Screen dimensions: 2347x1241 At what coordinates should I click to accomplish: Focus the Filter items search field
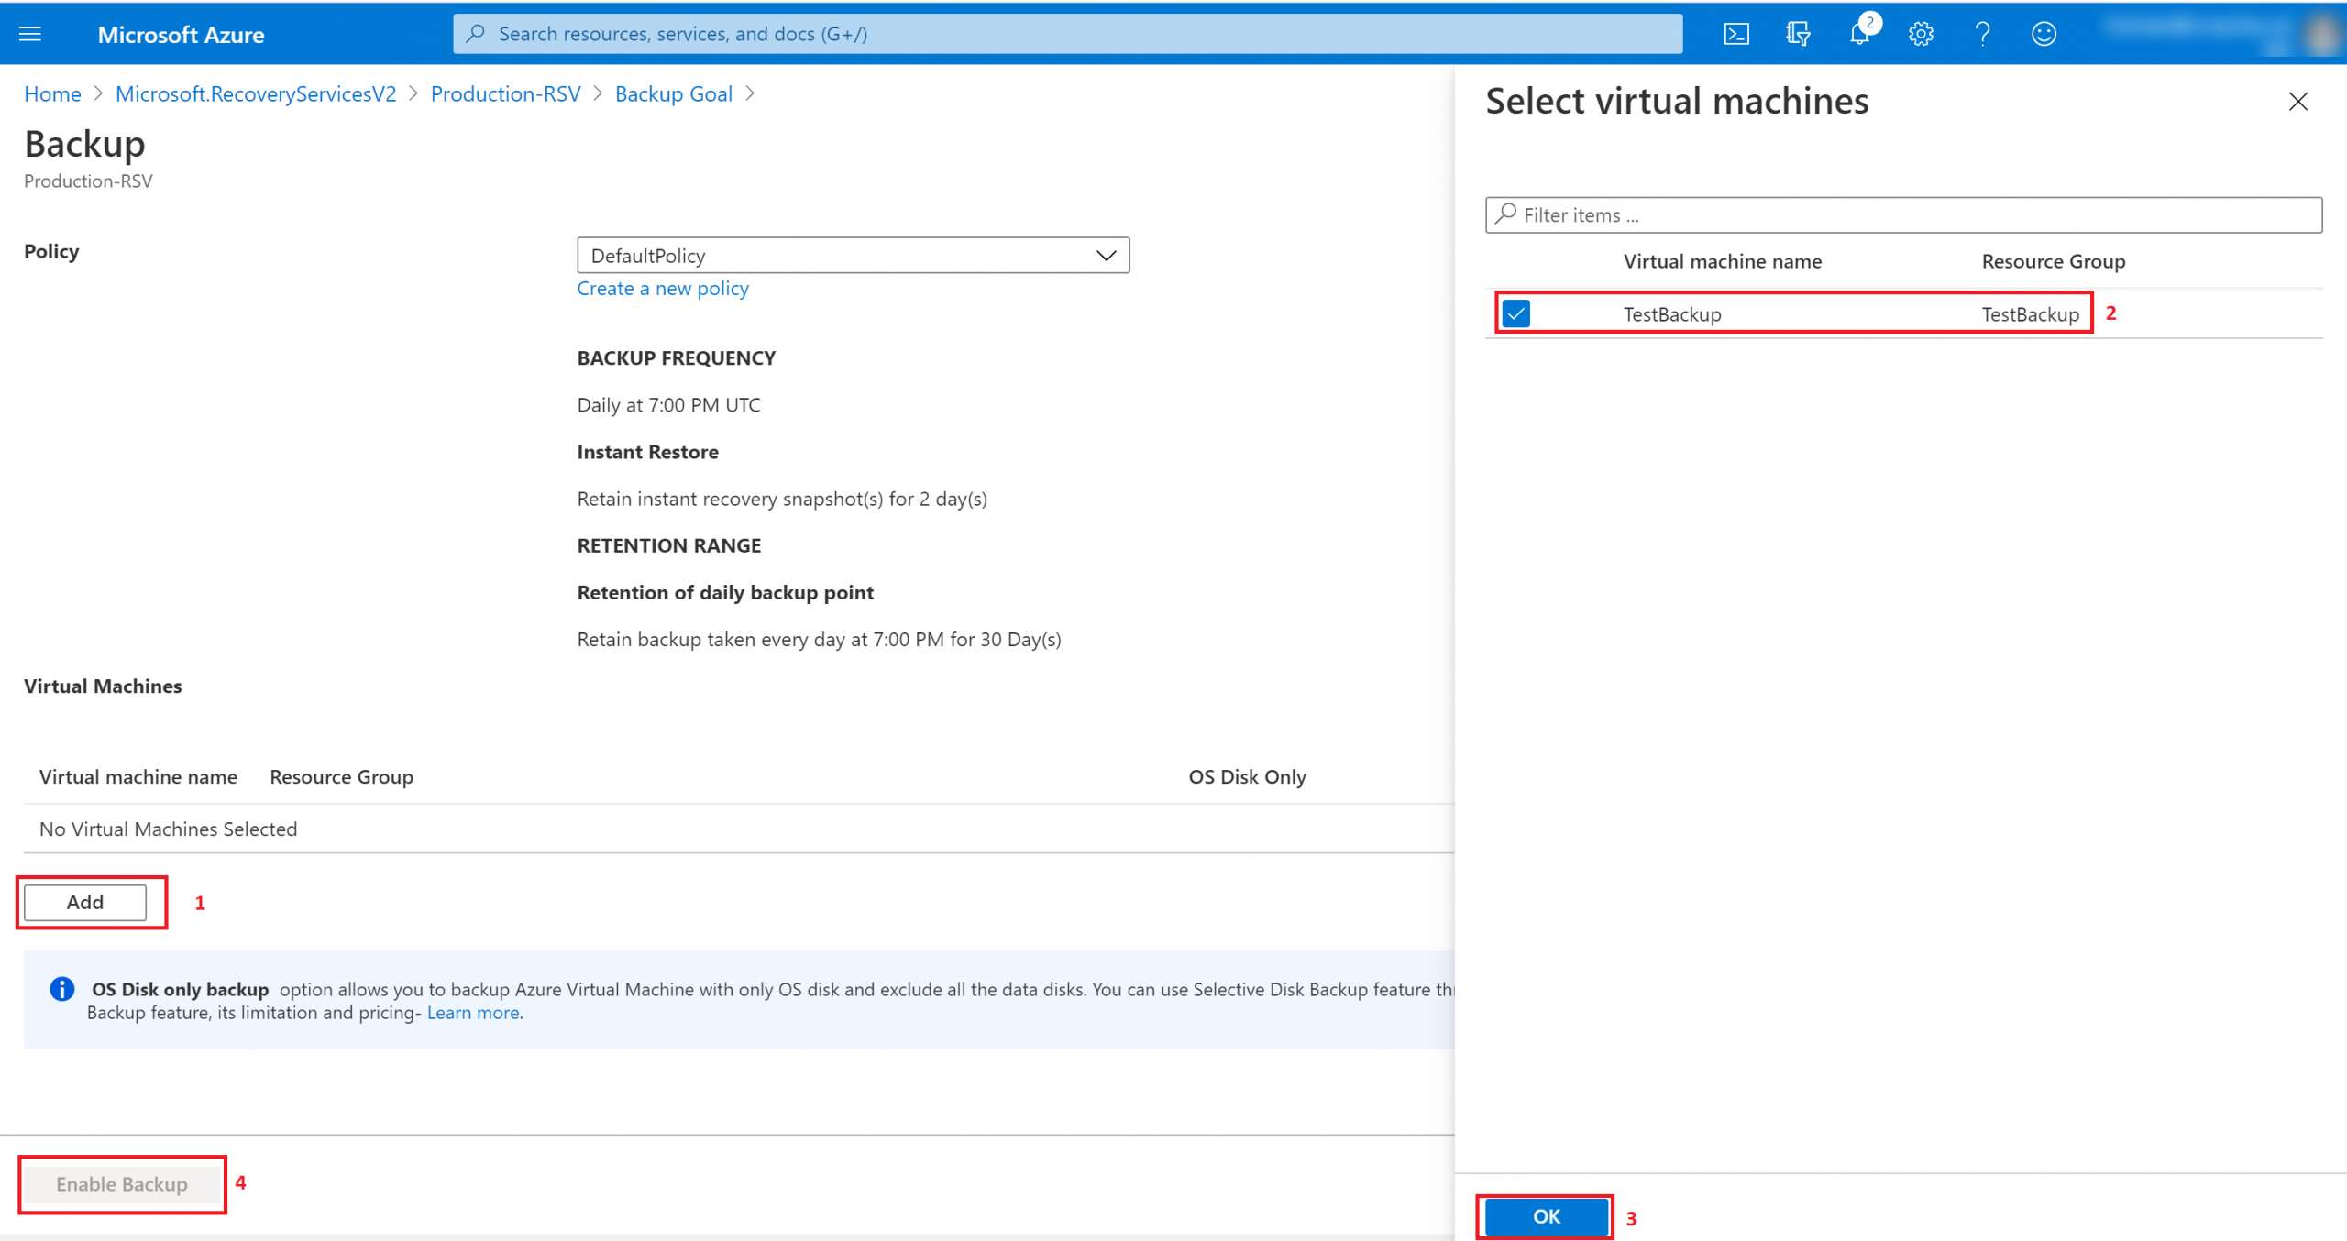point(1903,215)
